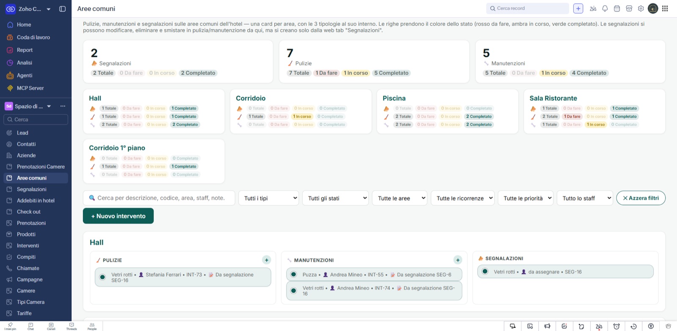The height and width of the screenshot is (331, 677).
Task: Open the apps grid launcher
Action: click(665, 8)
